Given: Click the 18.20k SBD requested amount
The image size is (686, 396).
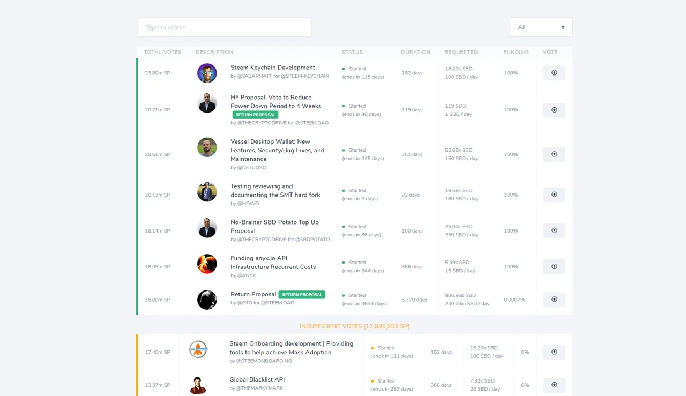Looking at the screenshot, I should point(459,69).
